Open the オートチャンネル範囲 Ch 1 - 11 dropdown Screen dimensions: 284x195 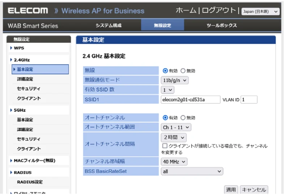pos(176,127)
